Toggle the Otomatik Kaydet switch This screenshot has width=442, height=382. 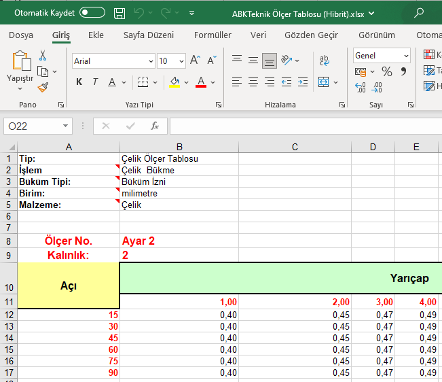click(92, 12)
